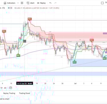The height and width of the screenshot is (104, 107).
Task: Open the Indicators dialog
Action: (9, 3)
